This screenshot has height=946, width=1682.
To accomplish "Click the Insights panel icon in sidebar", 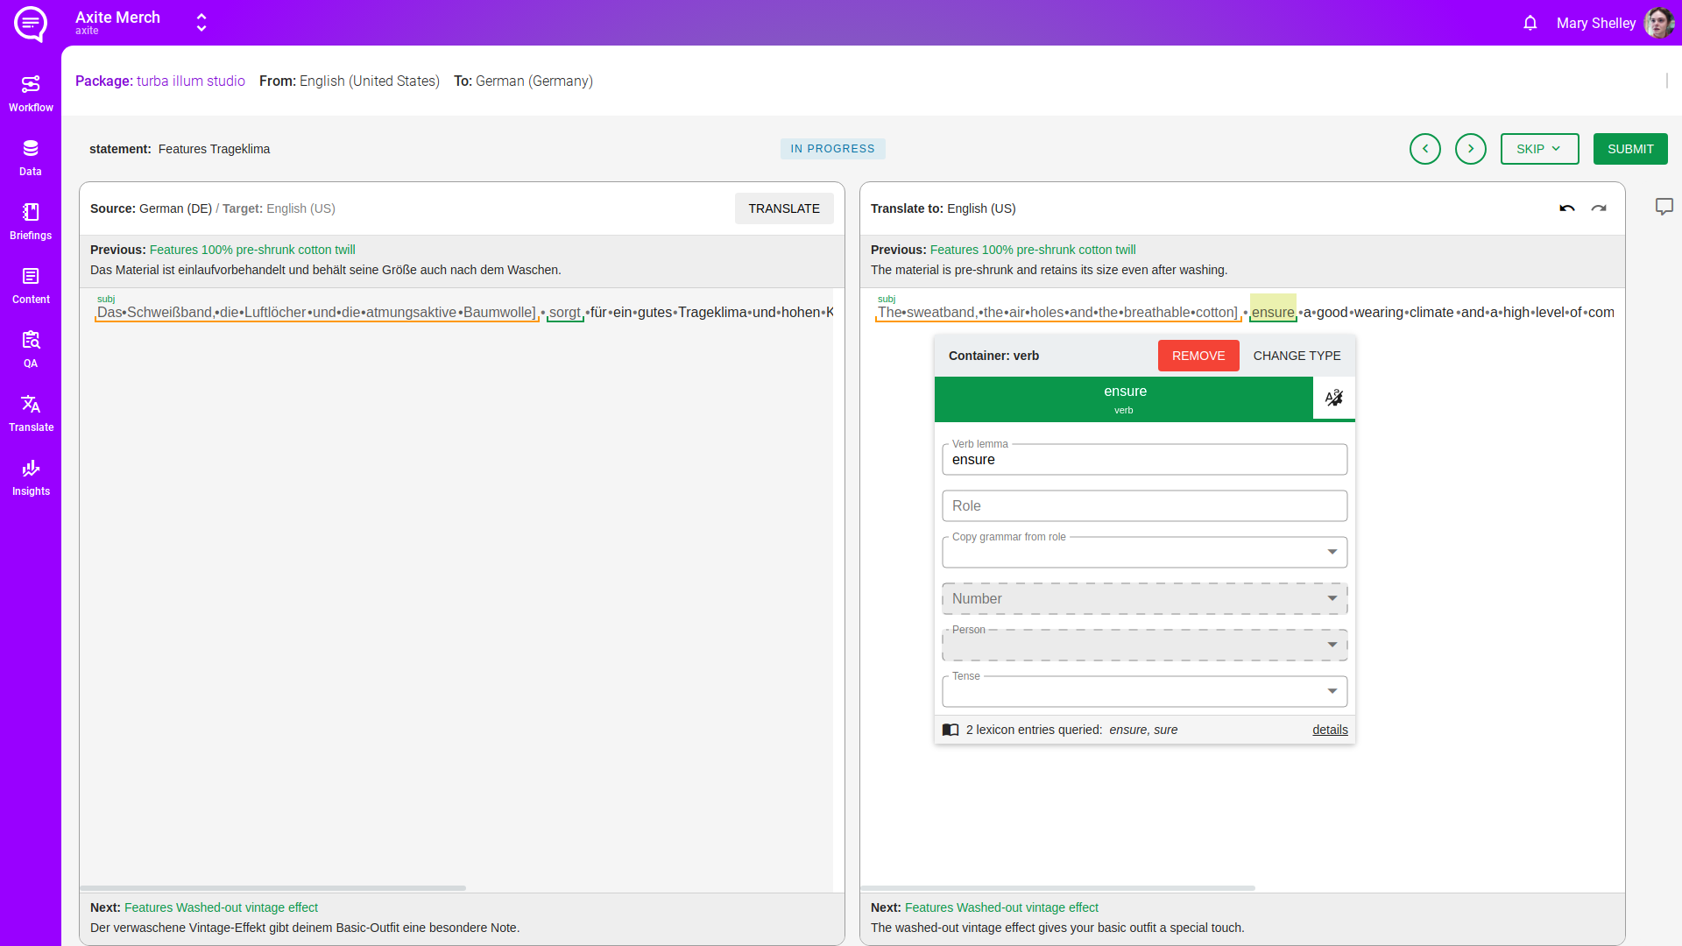I will [32, 467].
